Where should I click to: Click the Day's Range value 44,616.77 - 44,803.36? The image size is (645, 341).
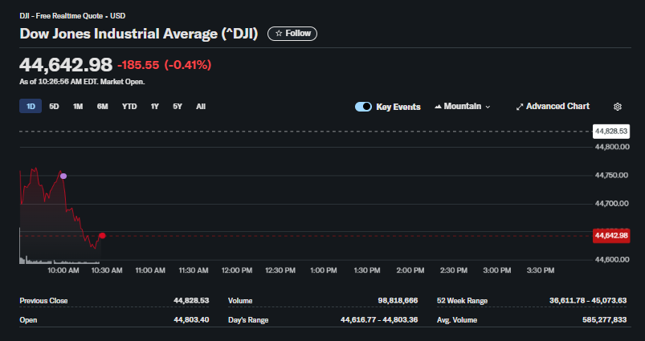pyautogui.click(x=379, y=320)
